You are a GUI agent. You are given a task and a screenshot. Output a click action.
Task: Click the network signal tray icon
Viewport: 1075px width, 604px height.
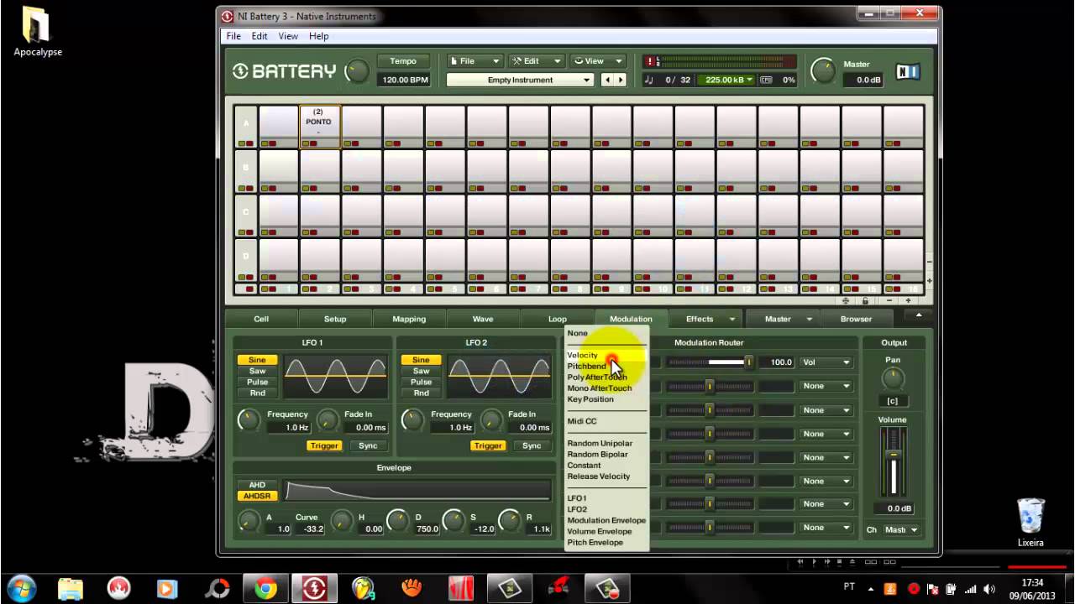tap(971, 589)
